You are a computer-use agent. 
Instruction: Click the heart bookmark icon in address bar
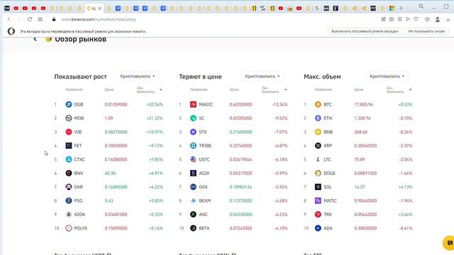point(416,19)
